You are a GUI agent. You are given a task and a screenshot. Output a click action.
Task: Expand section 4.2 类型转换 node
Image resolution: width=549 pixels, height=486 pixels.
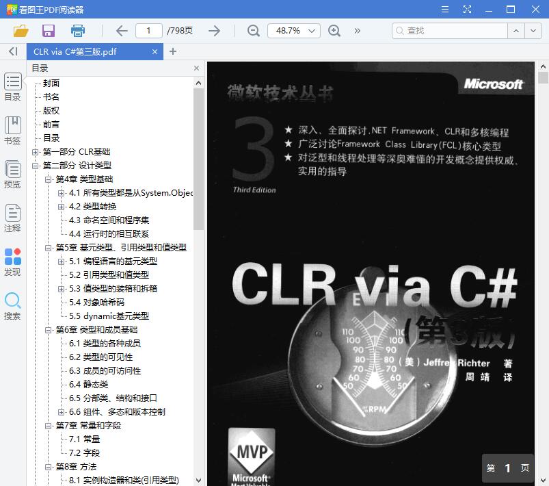(62, 207)
